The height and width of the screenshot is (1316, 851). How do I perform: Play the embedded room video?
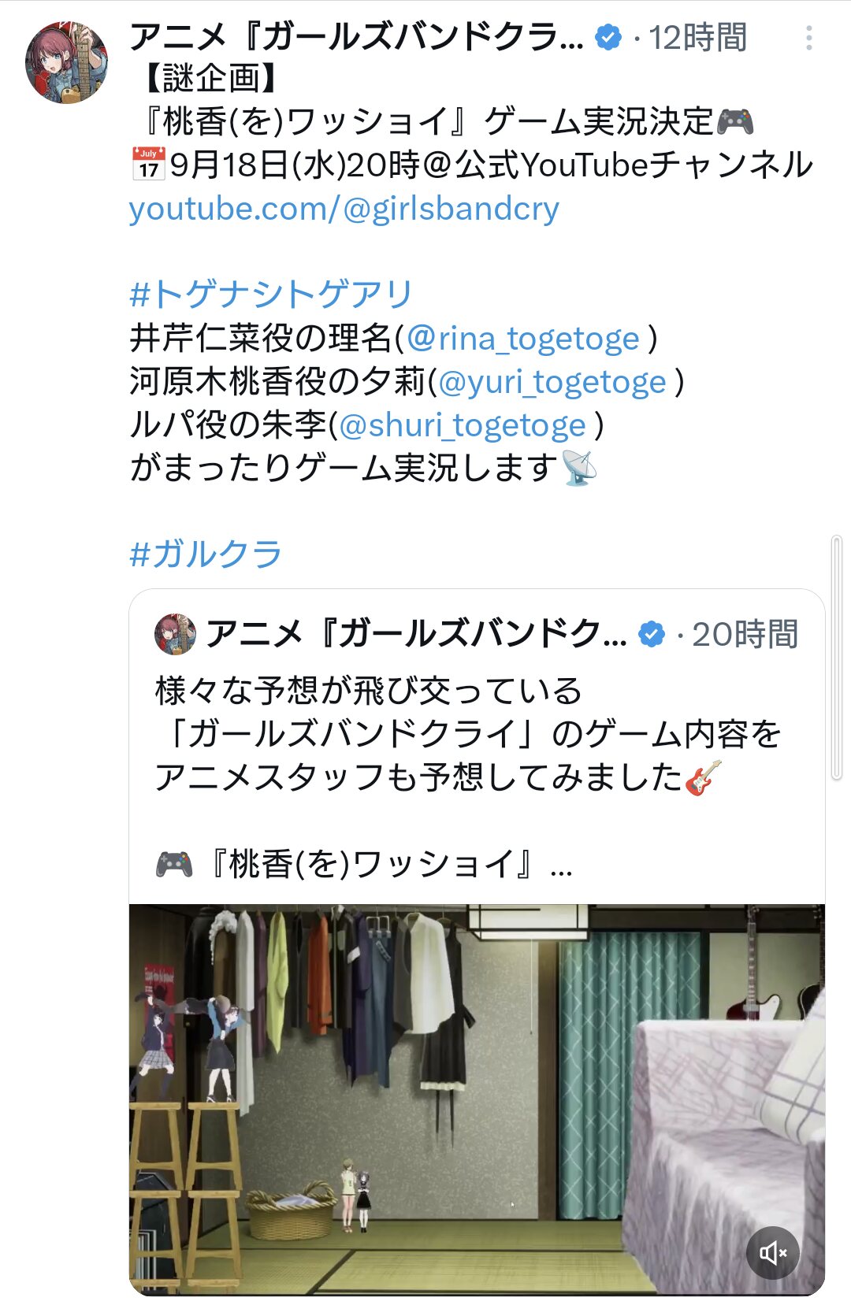tap(477, 1099)
